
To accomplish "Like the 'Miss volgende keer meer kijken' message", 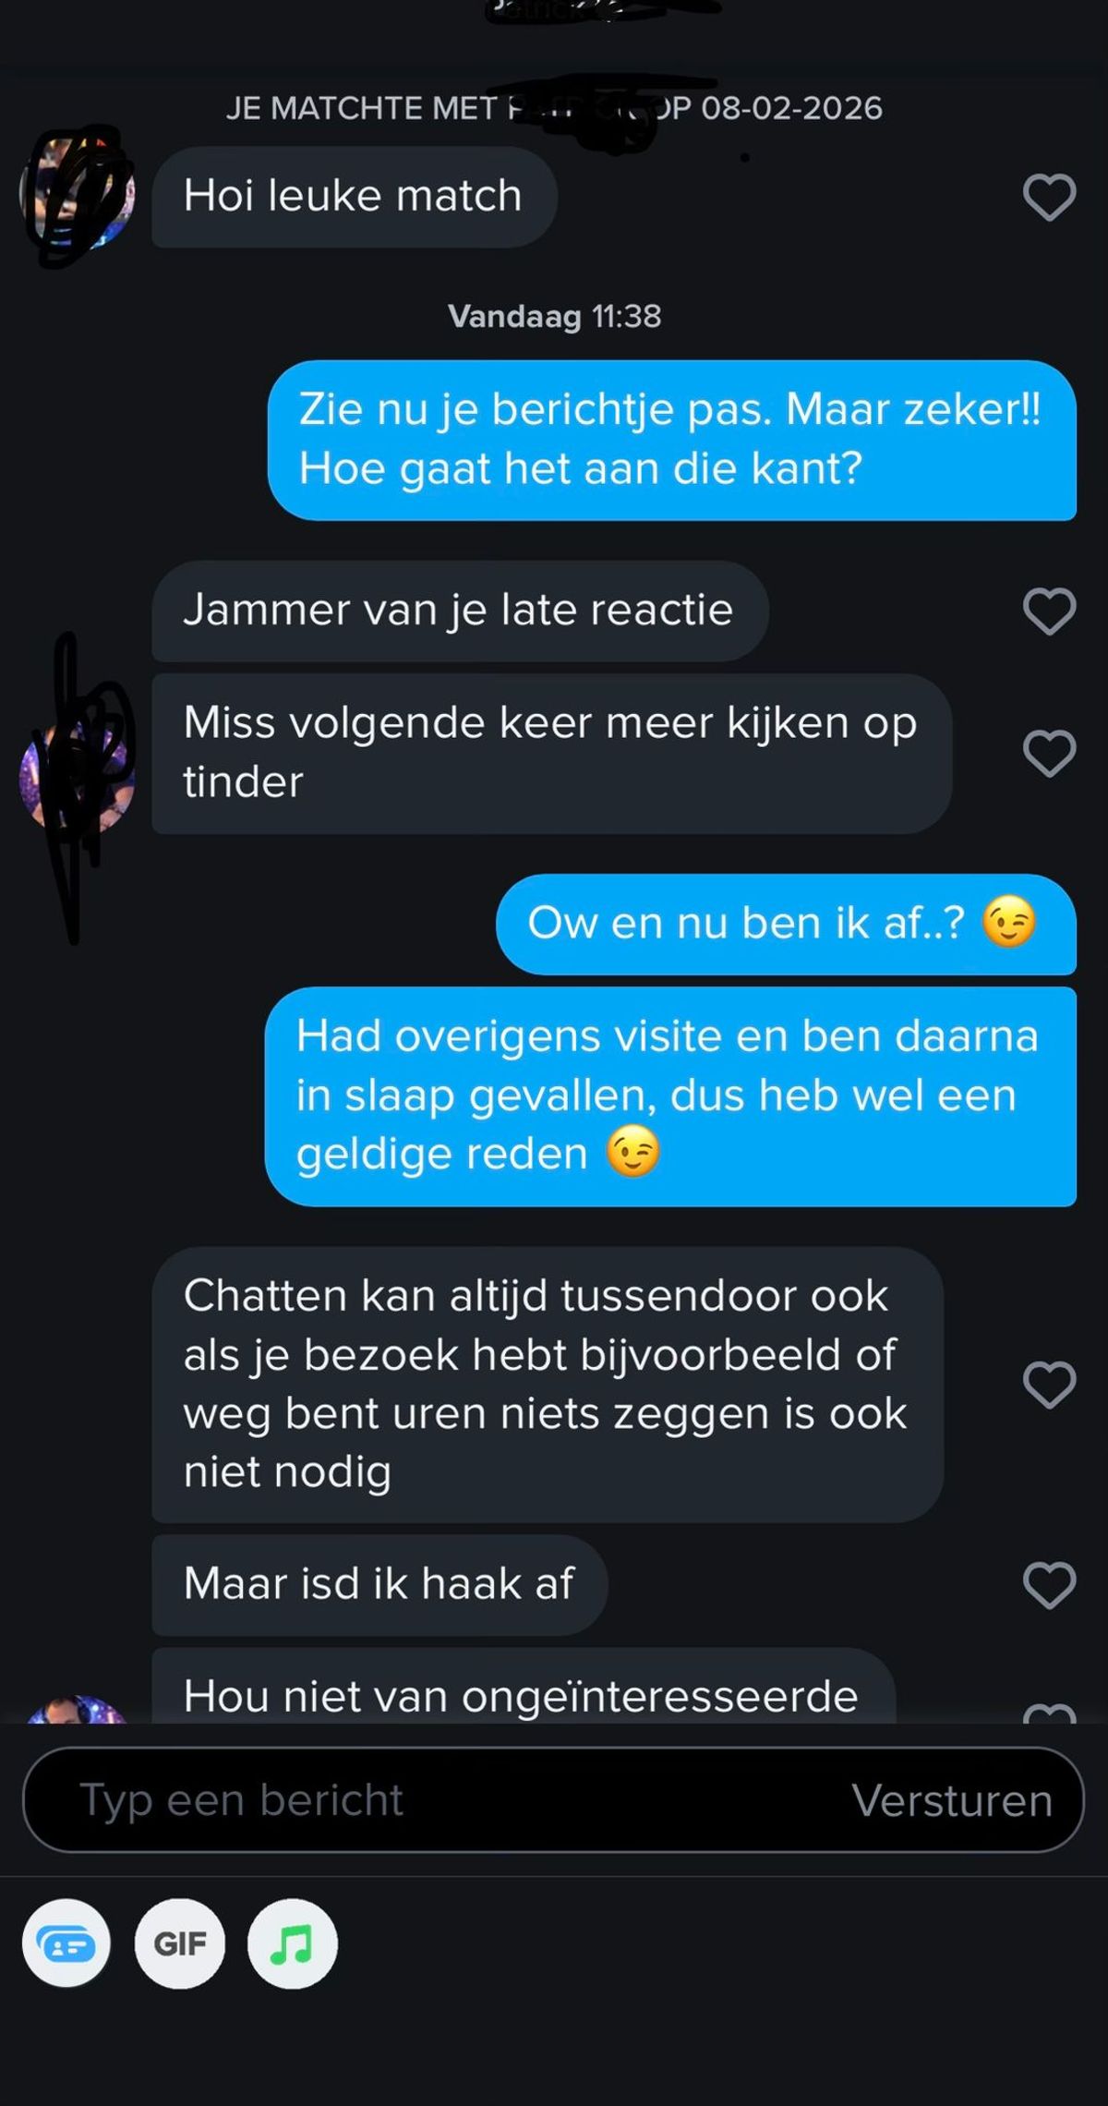I will [x=1049, y=753].
